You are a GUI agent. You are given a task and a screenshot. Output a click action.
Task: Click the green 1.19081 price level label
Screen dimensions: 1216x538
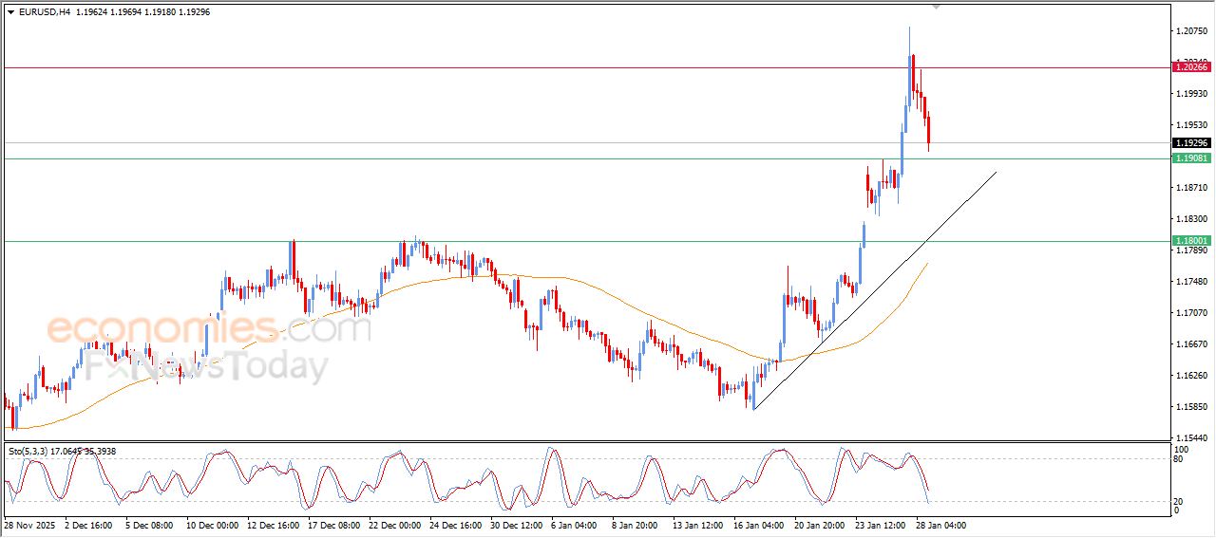1190,158
